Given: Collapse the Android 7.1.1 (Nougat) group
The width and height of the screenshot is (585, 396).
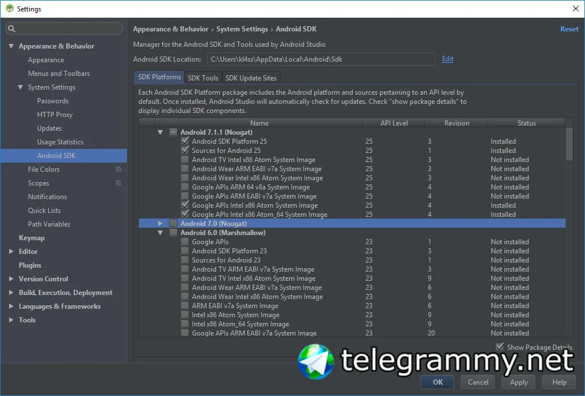Looking at the screenshot, I should coord(160,132).
